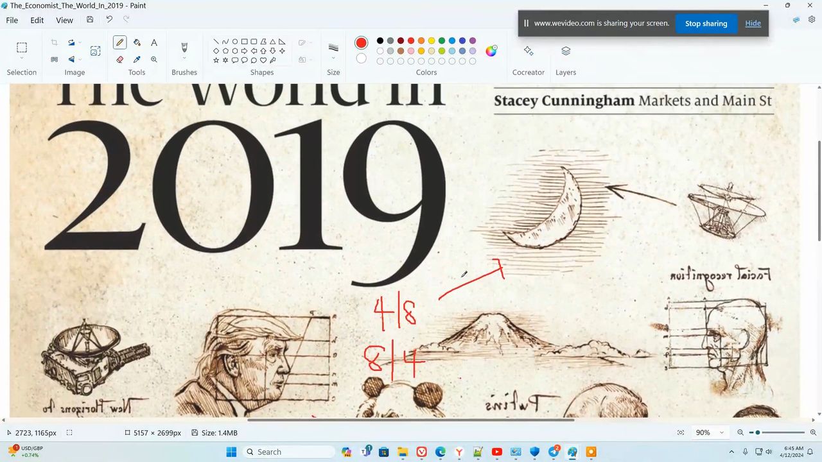
Task: Expand the Selection dropdown arrow
Action: click(x=22, y=59)
